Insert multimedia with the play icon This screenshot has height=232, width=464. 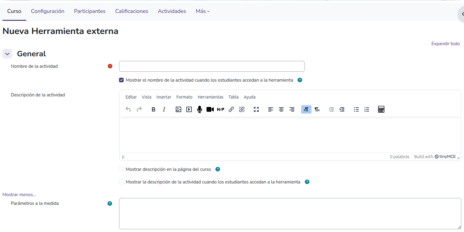click(x=189, y=109)
